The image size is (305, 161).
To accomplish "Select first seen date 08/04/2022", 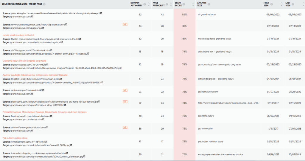I will coord(273,15).
